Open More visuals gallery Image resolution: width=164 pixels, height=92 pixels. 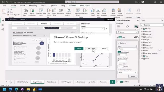[104, 12]
